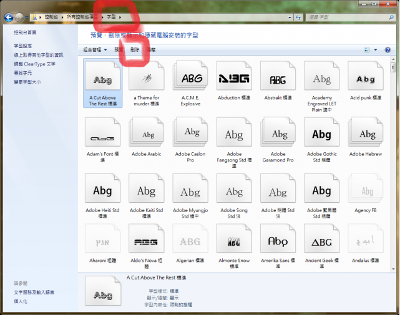The height and width of the screenshot is (315, 400).
Task: Click the change view icon in toolbar
Action: [x=366, y=50]
